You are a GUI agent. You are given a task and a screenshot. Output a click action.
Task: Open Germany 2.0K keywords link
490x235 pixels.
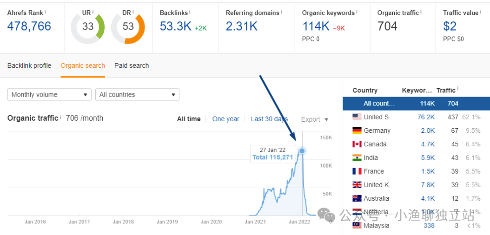coord(428,131)
